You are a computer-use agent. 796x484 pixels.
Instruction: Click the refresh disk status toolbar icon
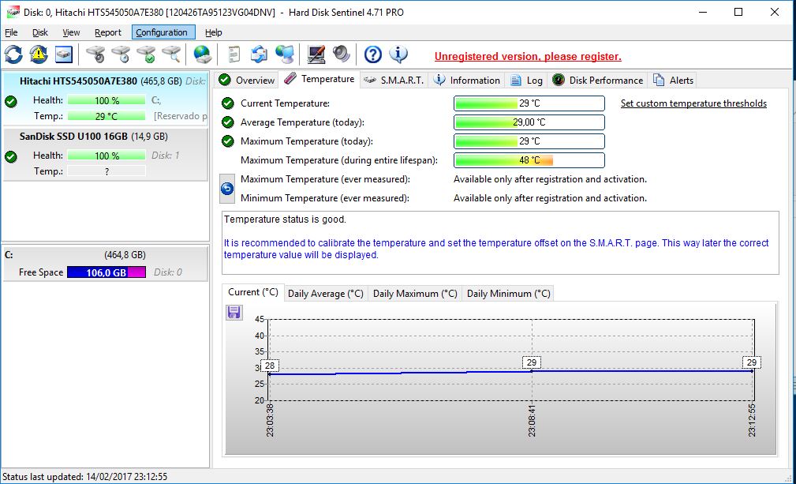tap(14, 54)
